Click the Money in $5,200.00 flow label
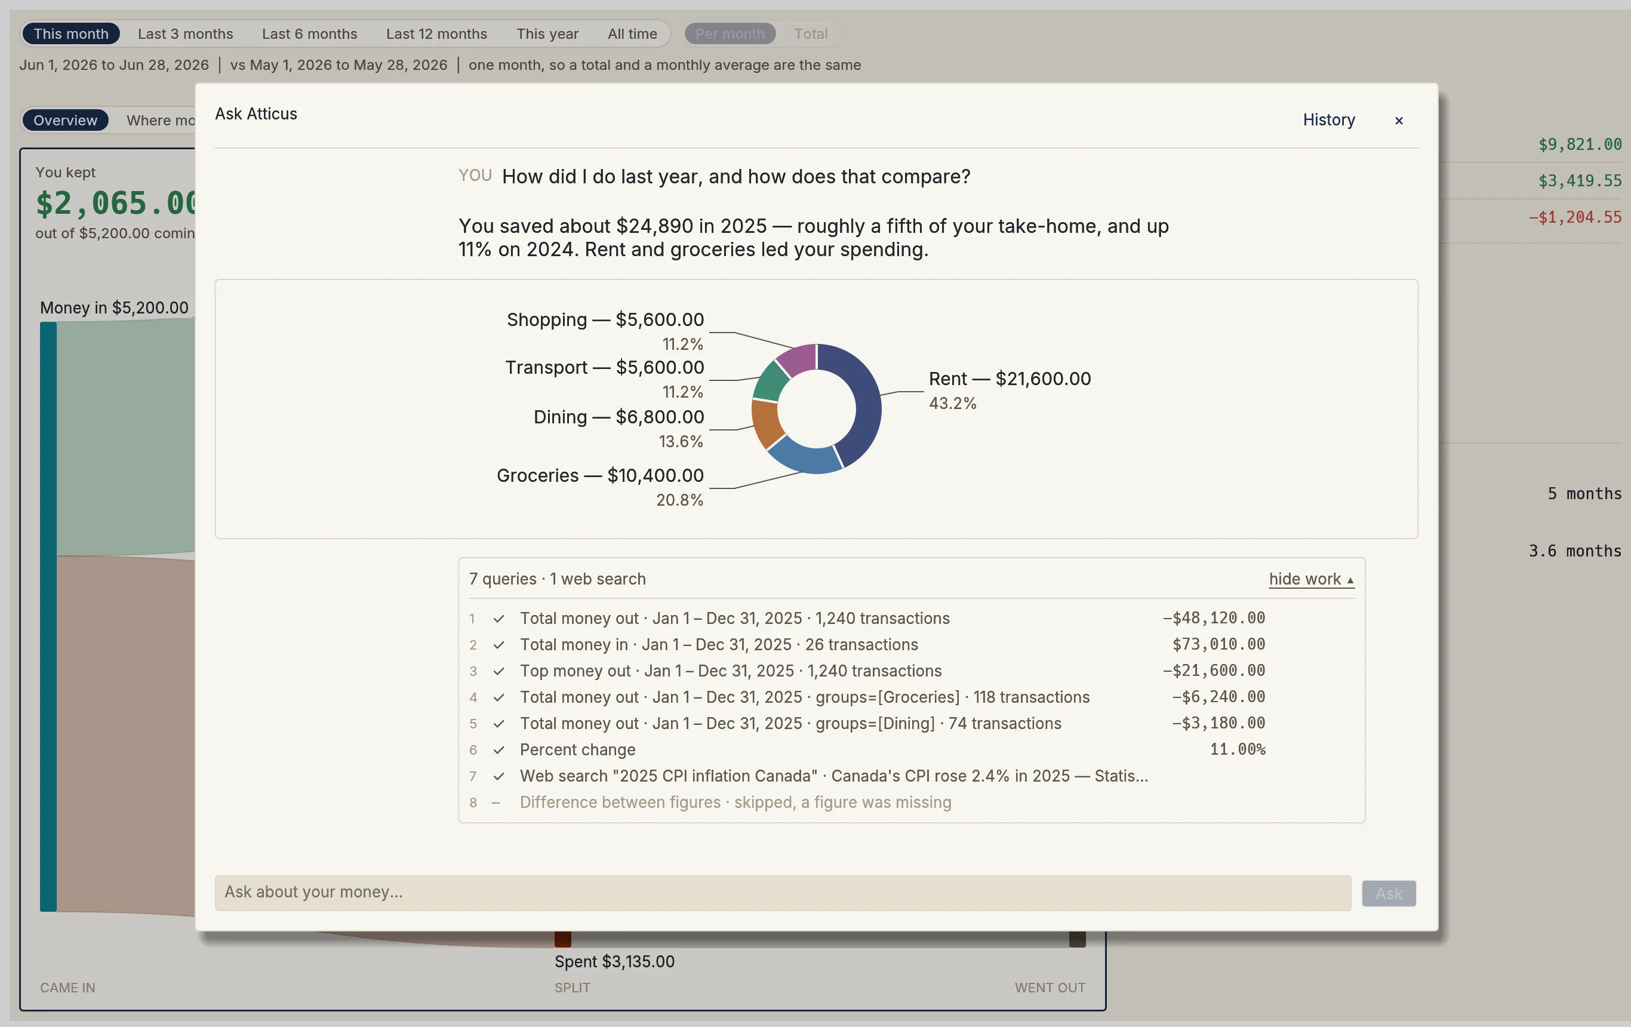 (x=114, y=308)
